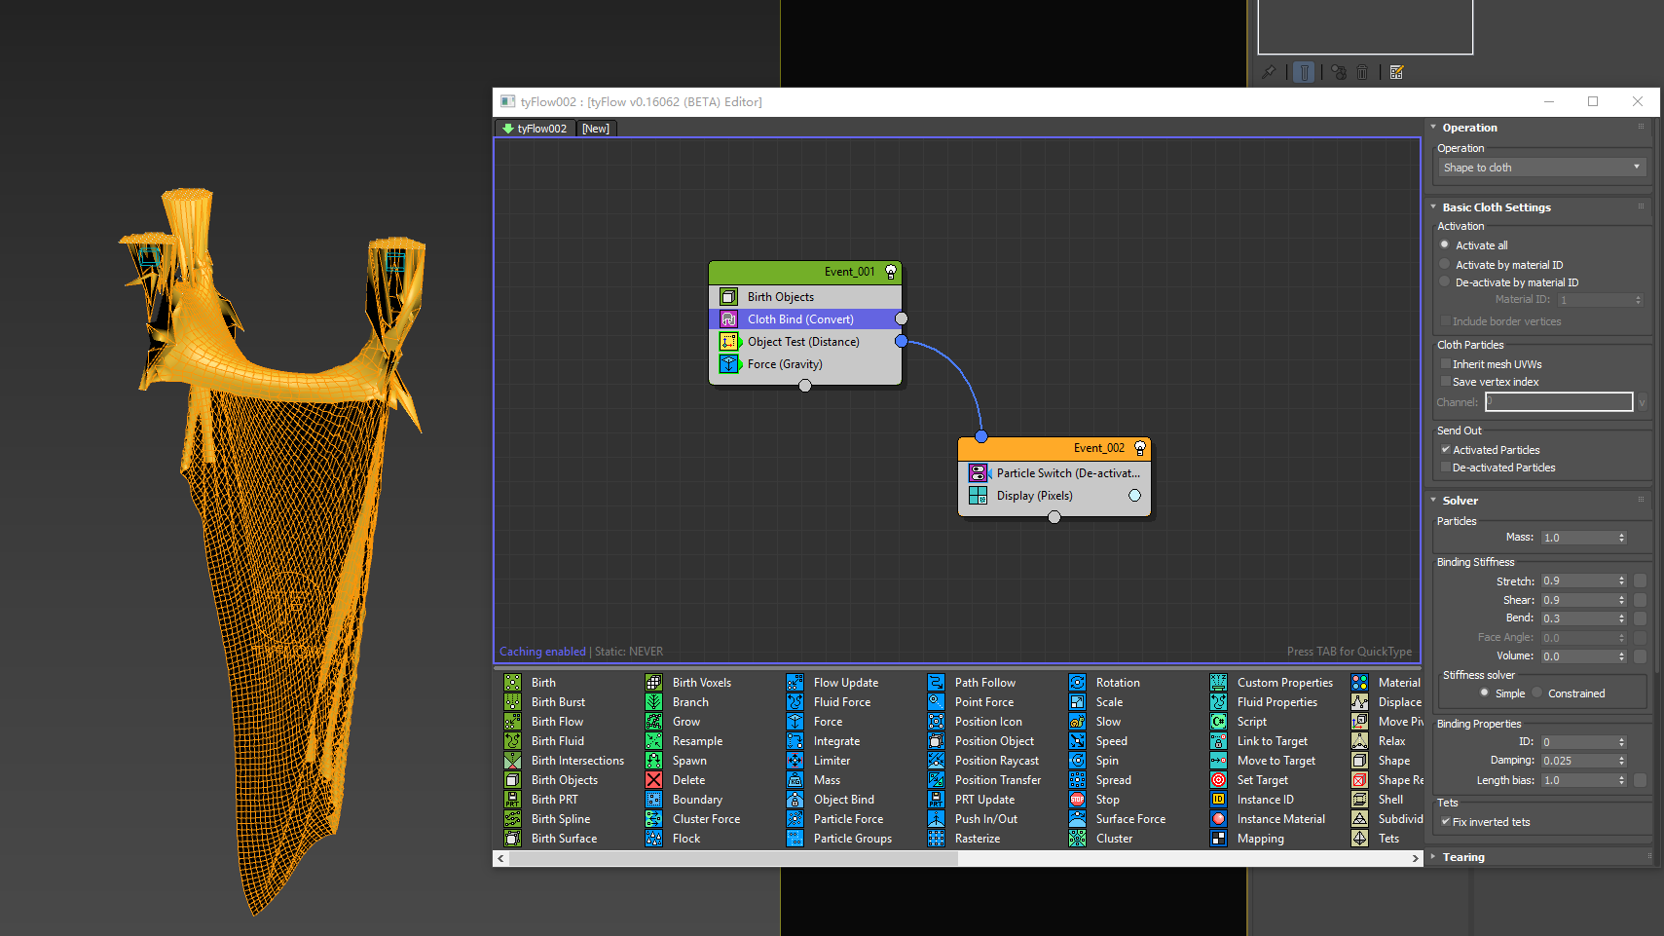Toggle Activated Particles send out checkbox

point(1446,450)
